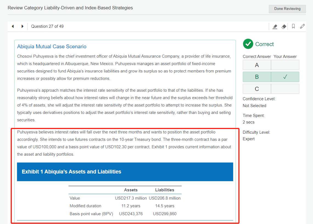Click the Done Reviewing button
The height and width of the screenshot is (224, 313).
click(x=287, y=9)
